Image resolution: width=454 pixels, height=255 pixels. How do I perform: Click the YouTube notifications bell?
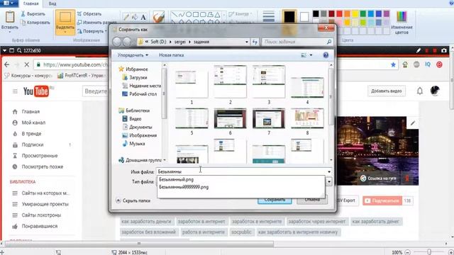click(419, 91)
